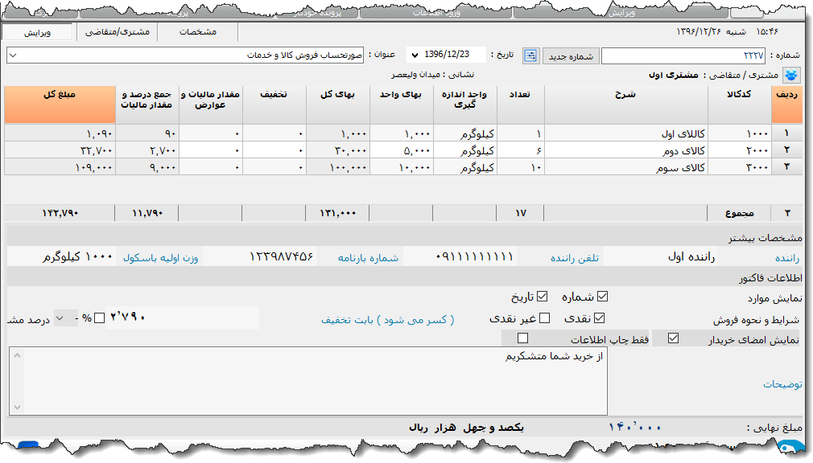
Task: Click inside the توضیحات description text box
Action: 314,382
